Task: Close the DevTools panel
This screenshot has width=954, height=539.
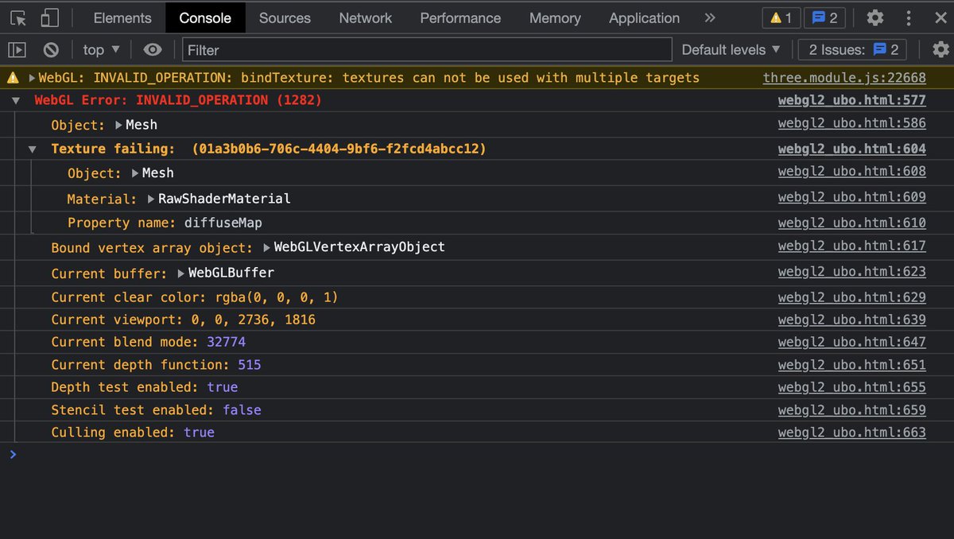Action: [940, 17]
